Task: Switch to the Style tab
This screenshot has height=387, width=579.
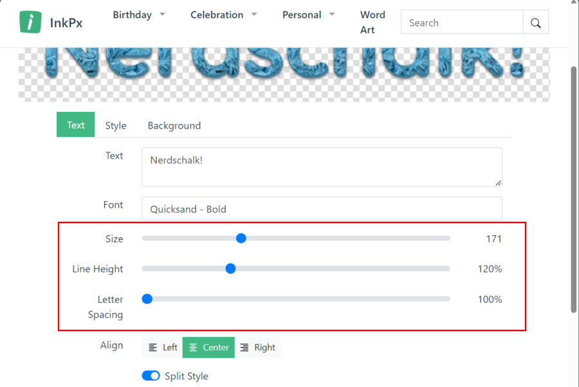Action: pyautogui.click(x=116, y=125)
